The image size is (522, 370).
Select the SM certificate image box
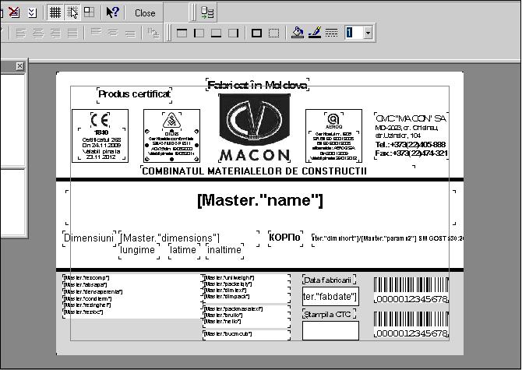tap(171, 136)
